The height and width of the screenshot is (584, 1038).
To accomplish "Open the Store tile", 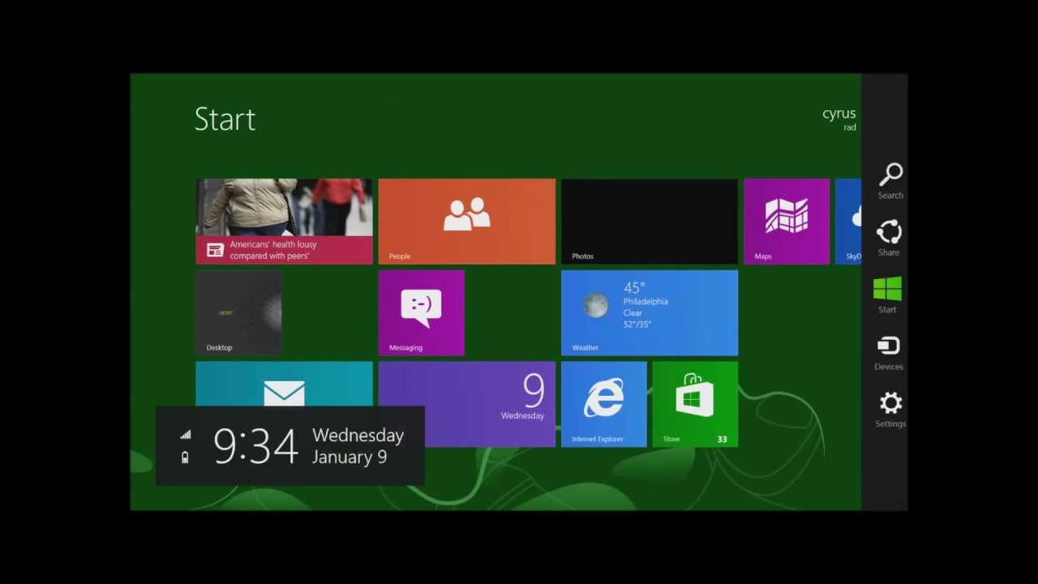I will click(695, 404).
